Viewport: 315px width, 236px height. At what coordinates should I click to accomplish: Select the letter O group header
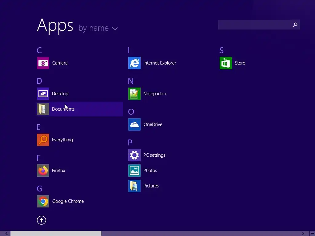(131, 112)
